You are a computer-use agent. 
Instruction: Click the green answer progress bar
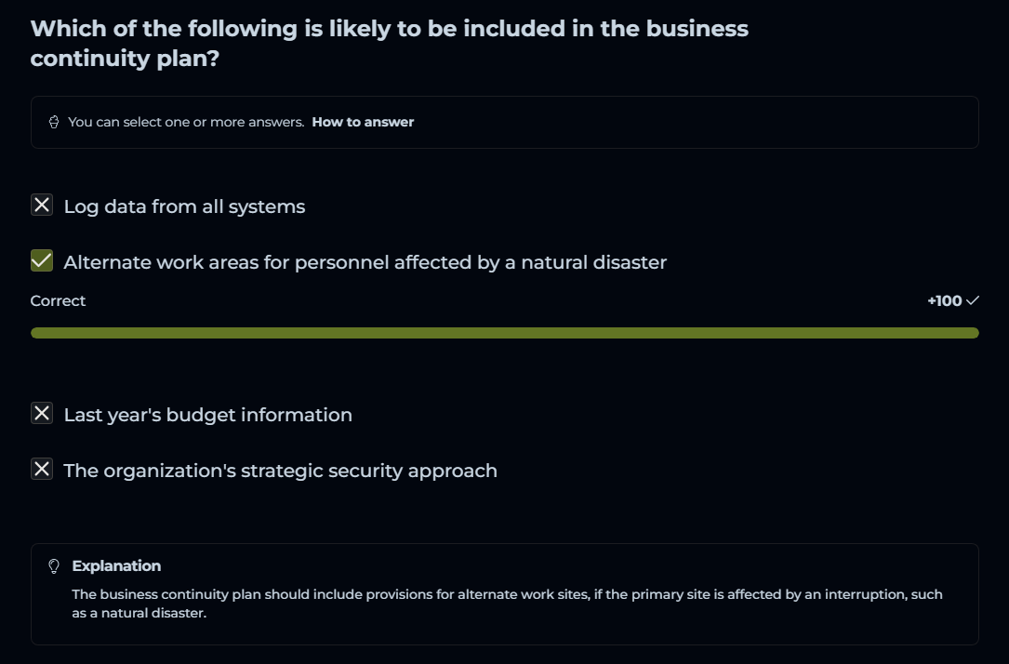504,333
